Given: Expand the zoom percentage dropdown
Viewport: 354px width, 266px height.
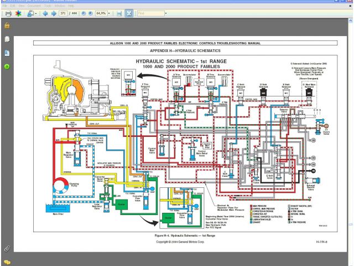Looking at the screenshot, I should [x=110, y=13].
